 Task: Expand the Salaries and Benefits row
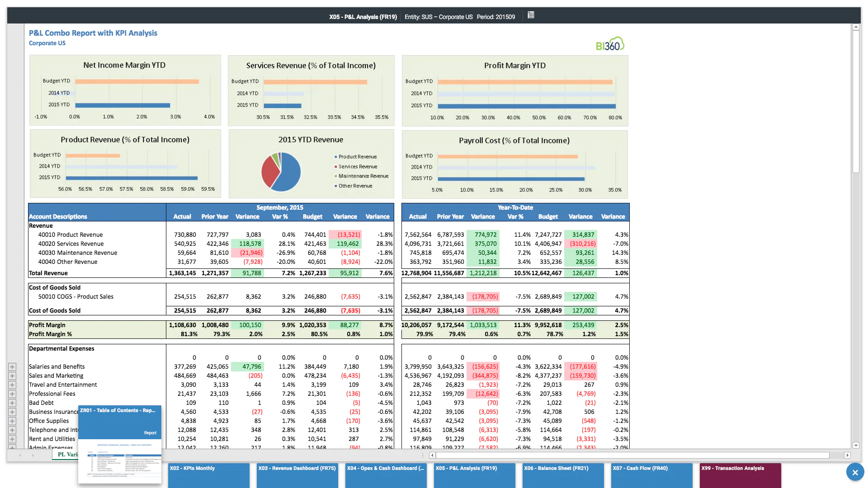(12, 366)
